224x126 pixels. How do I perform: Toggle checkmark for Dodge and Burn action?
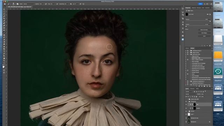tap(186, 56)
